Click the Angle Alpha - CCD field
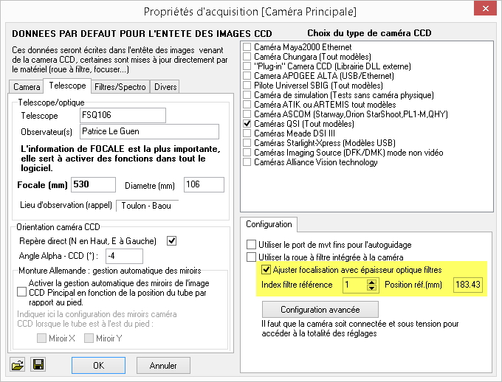 point(124,257)
